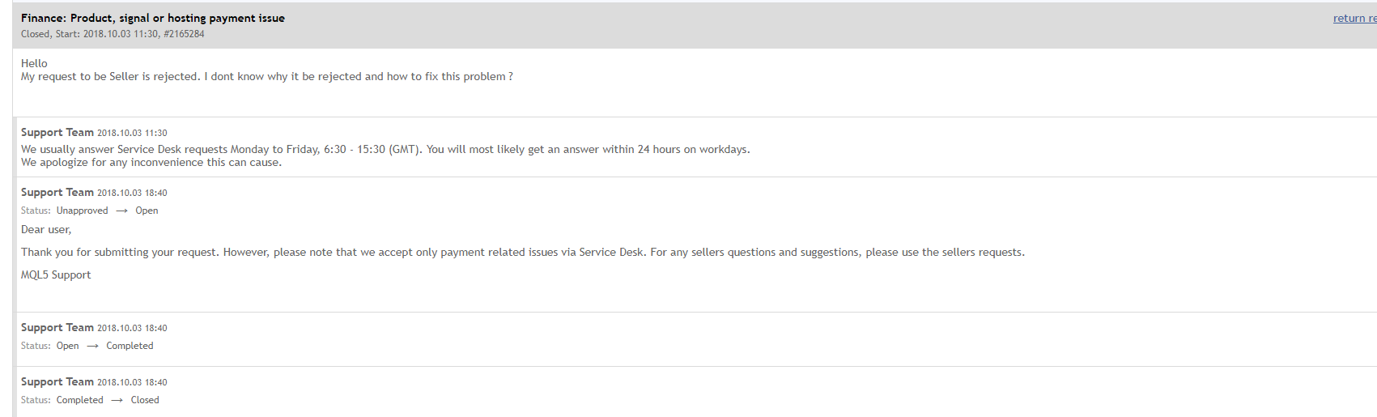Click the arrow between Open and Completed
Screen dimensions: 1377x417
click(x=92, y=346)
